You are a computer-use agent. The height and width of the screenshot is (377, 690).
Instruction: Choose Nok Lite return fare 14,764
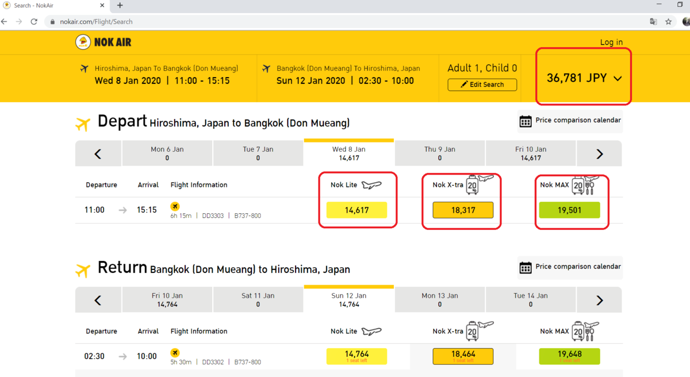(356, 356)
